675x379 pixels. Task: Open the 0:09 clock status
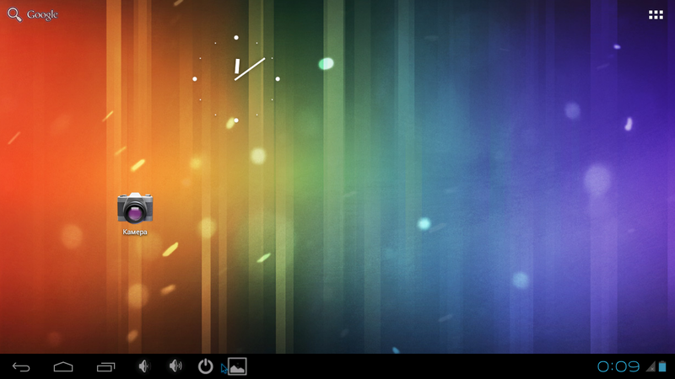point(618,366)
